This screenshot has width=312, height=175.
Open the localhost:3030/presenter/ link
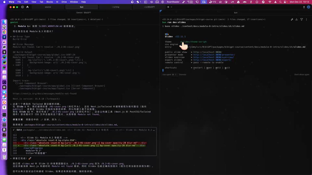pos(214,55)
